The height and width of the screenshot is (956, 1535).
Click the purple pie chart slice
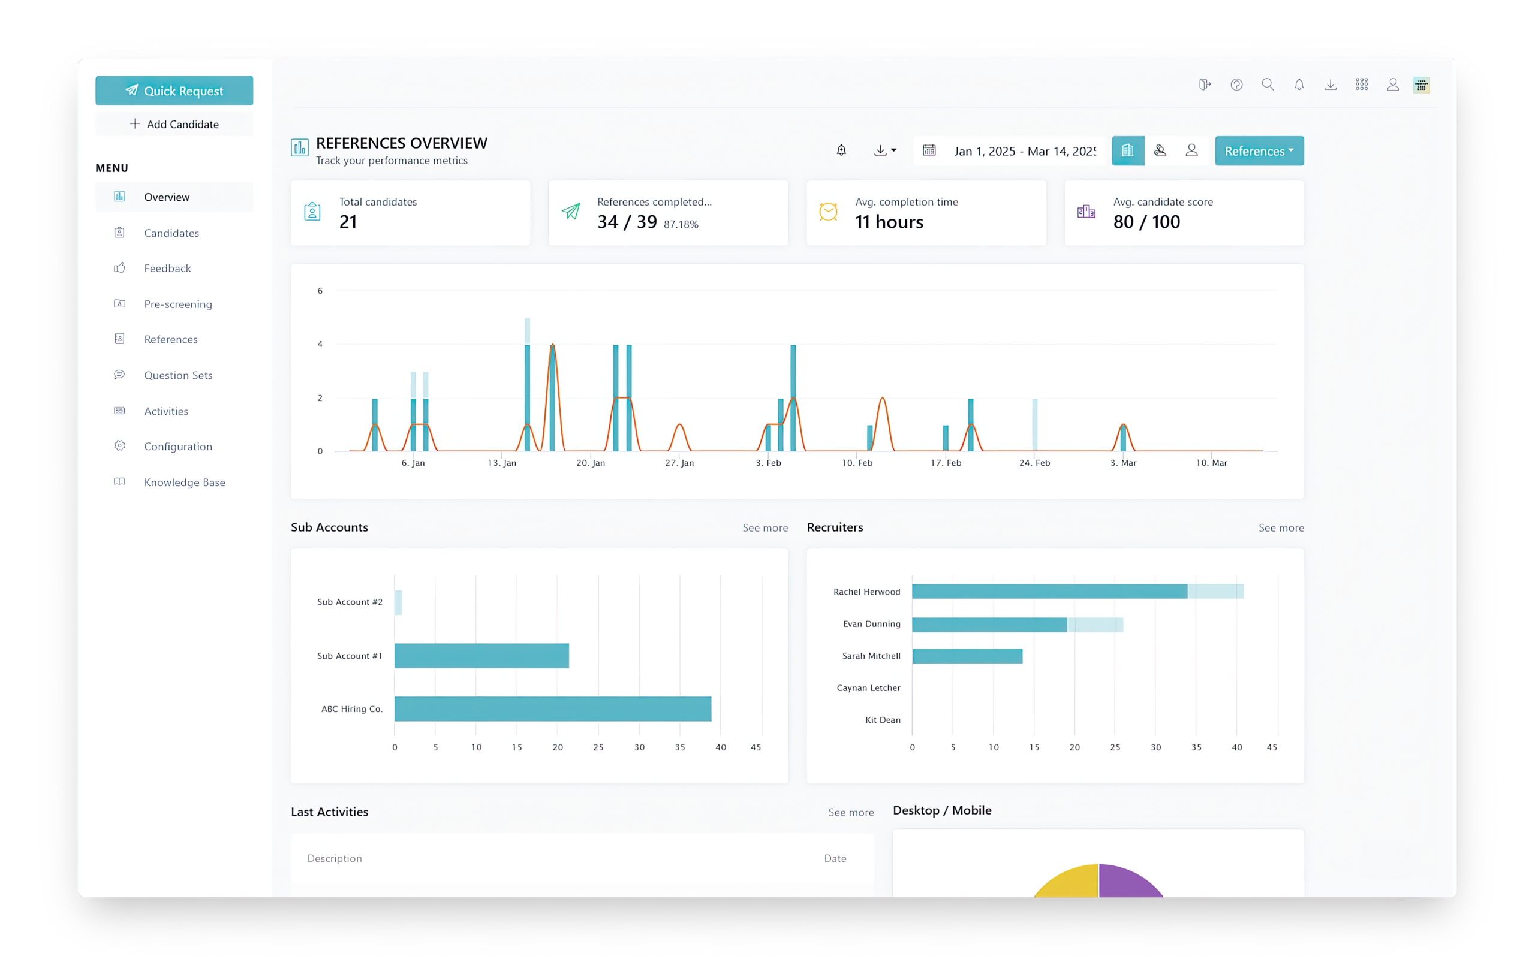1126,883
